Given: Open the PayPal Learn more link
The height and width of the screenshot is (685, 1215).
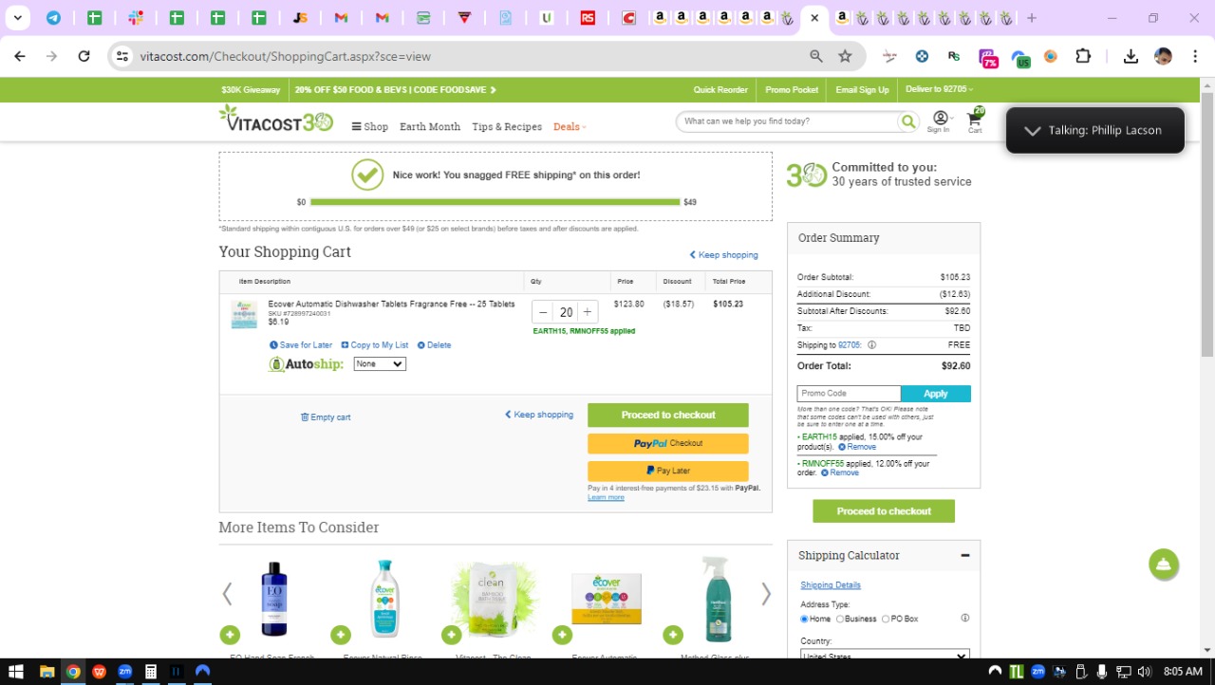Looking at the screenshot, I should [606, 497].
